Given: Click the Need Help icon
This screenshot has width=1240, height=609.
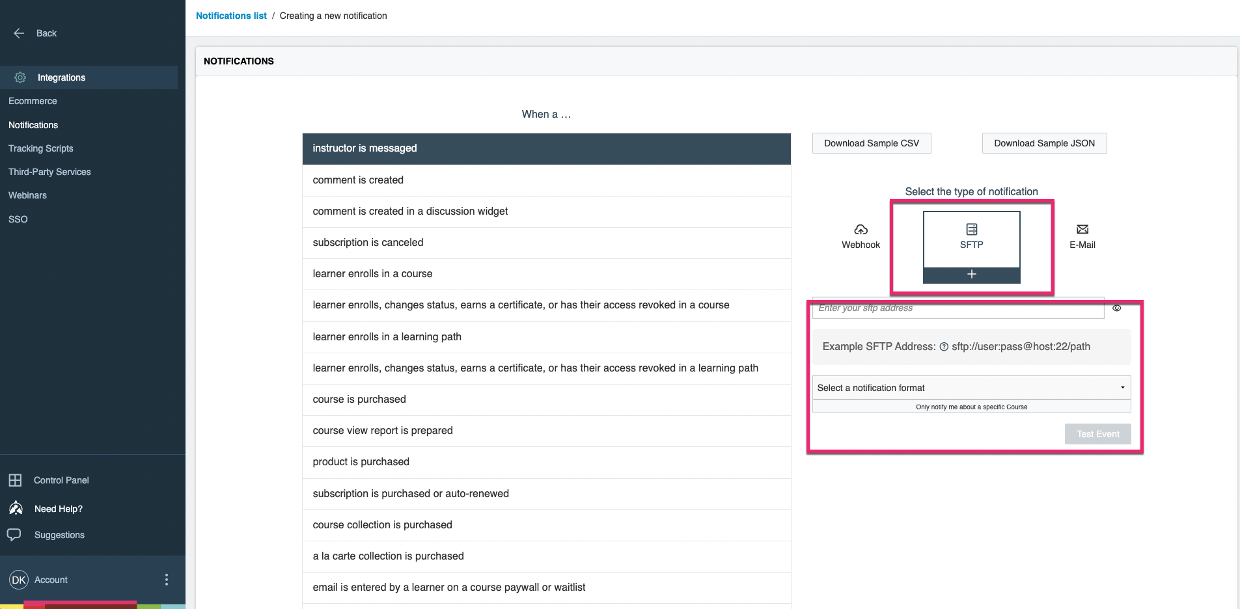Looking at the screenshot, I should tap(15, 509).
